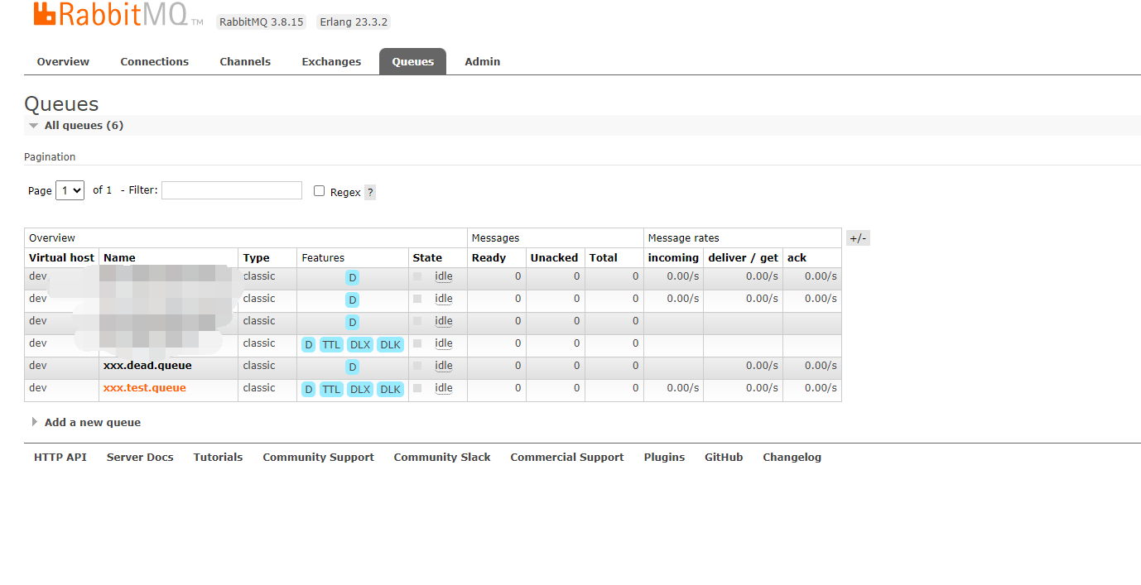Enable the Regex filter checkbox
The height and width of the screenshot is (585, 1141).
[x=320, y=191]
